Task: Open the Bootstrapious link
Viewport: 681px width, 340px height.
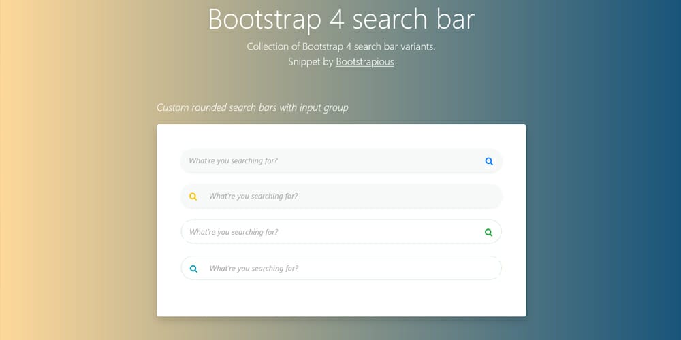Action: [x=365, y=62]
